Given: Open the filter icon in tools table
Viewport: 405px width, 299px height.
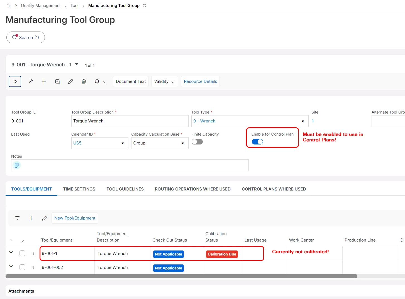Looking at the screenshot, I should click(17, 218).
